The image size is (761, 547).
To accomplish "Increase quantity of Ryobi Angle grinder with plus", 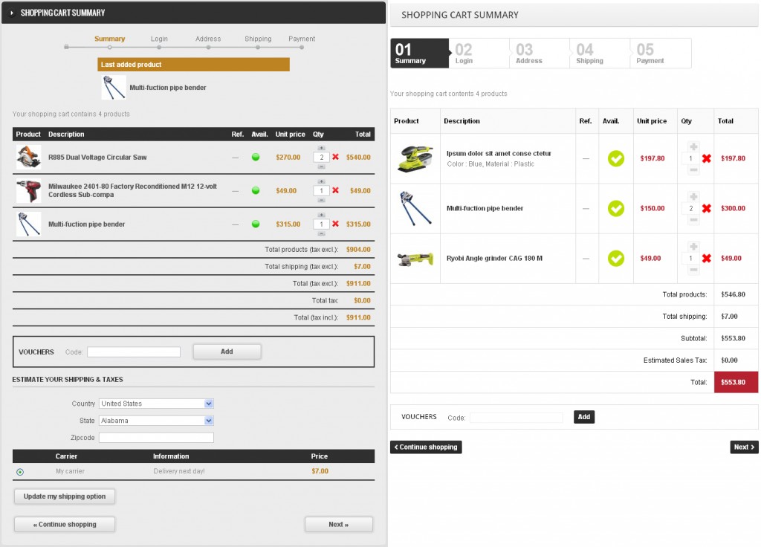I will pyautogui.click(x=693, y=246).
